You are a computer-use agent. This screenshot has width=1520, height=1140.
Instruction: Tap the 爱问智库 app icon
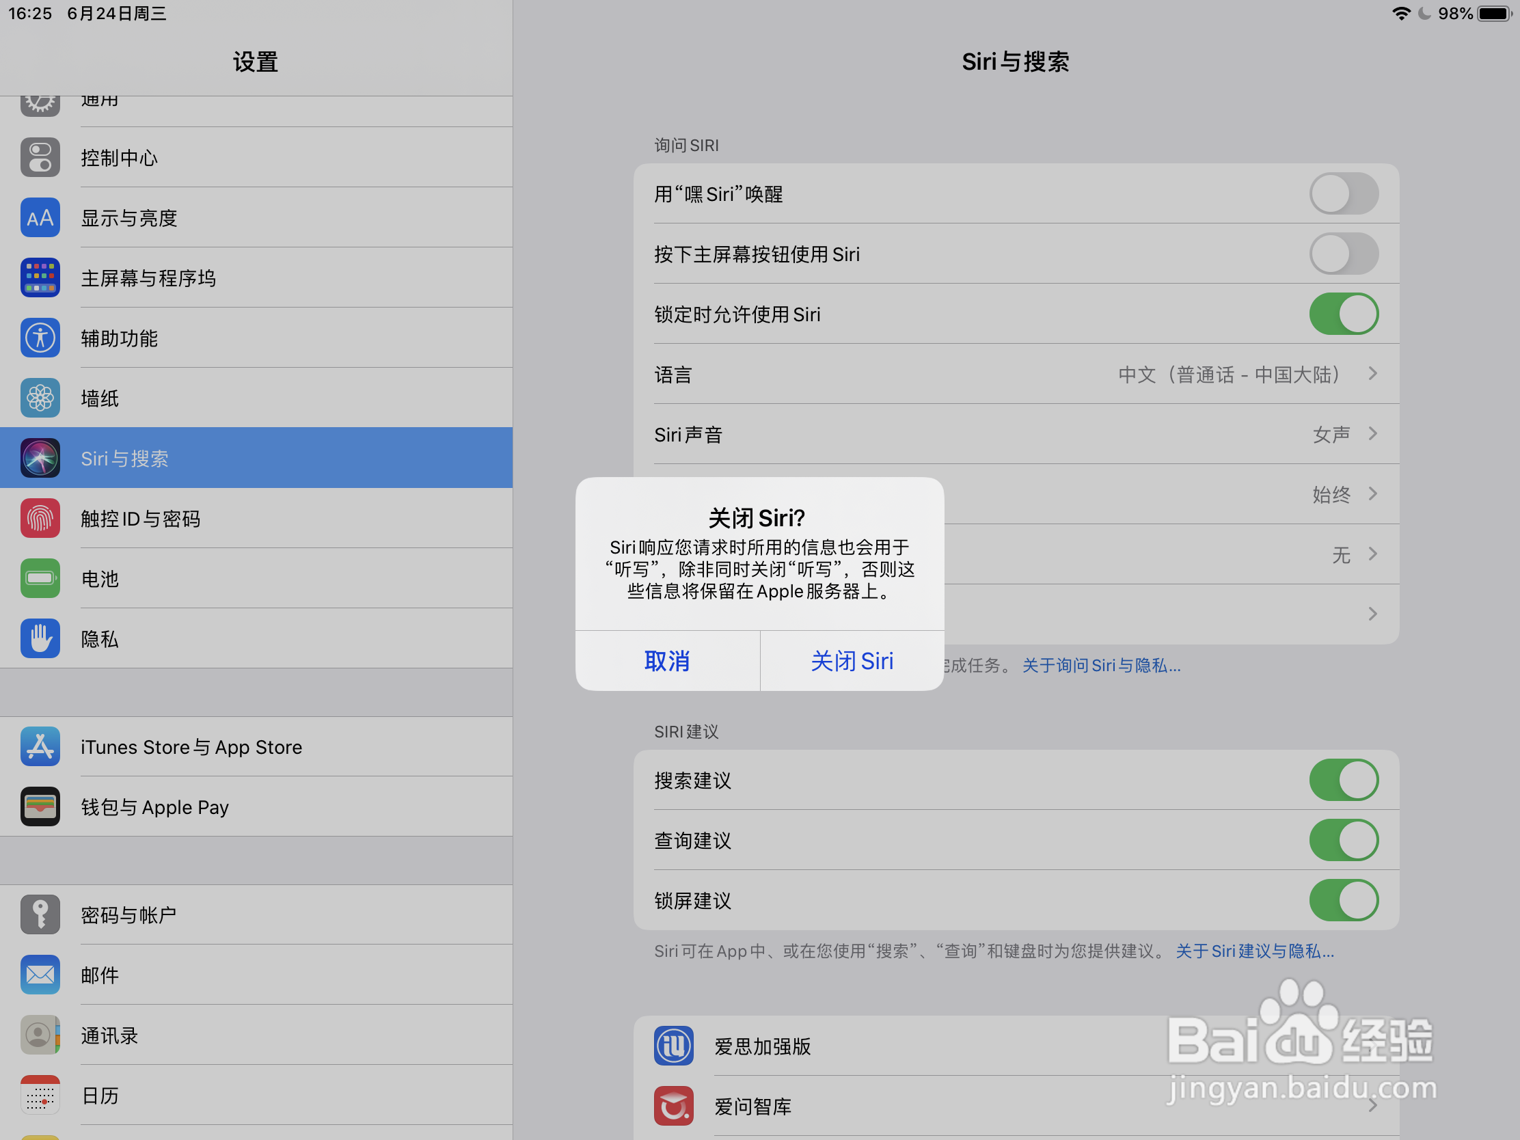[x=673, y=1107]
